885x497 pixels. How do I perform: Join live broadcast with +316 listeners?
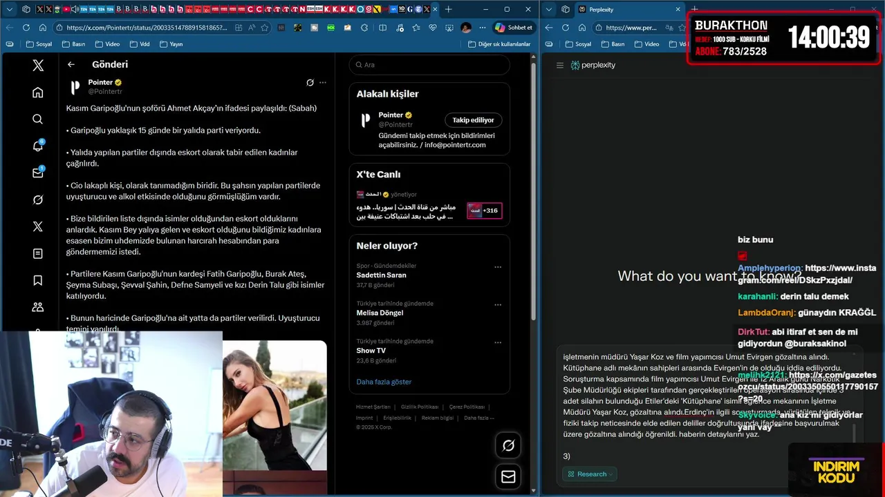[x=484, y=211]
